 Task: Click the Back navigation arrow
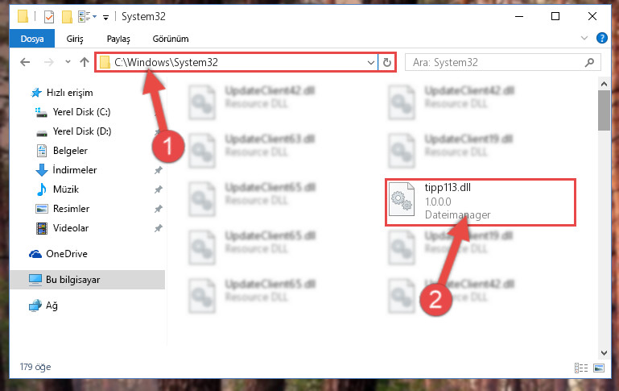(25, 62)
